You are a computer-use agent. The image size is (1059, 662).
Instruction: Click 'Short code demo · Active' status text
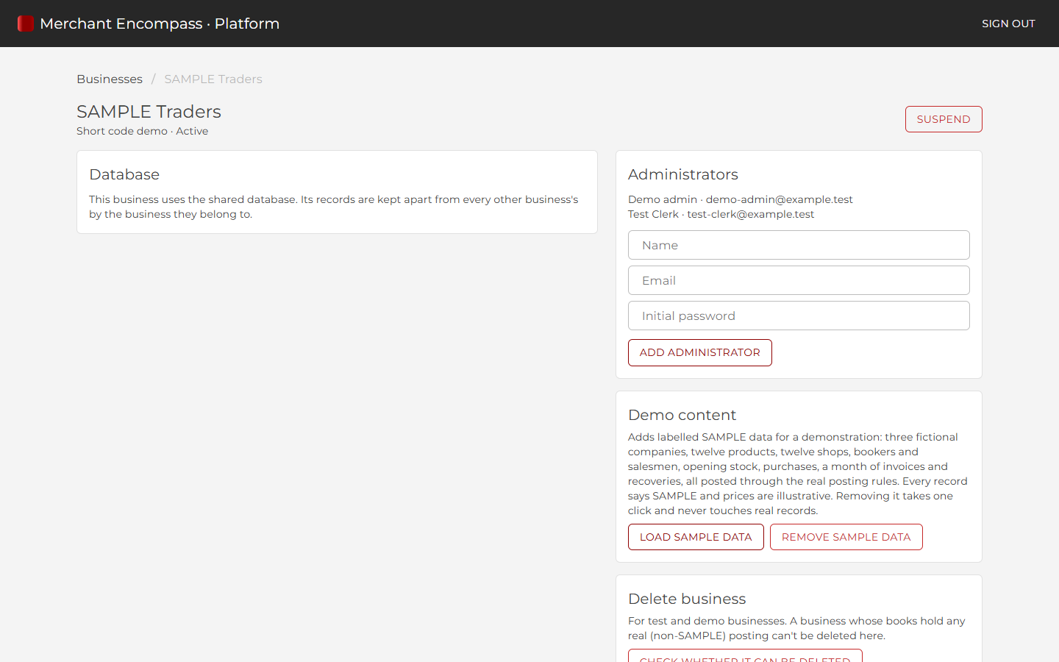[143, 131]
